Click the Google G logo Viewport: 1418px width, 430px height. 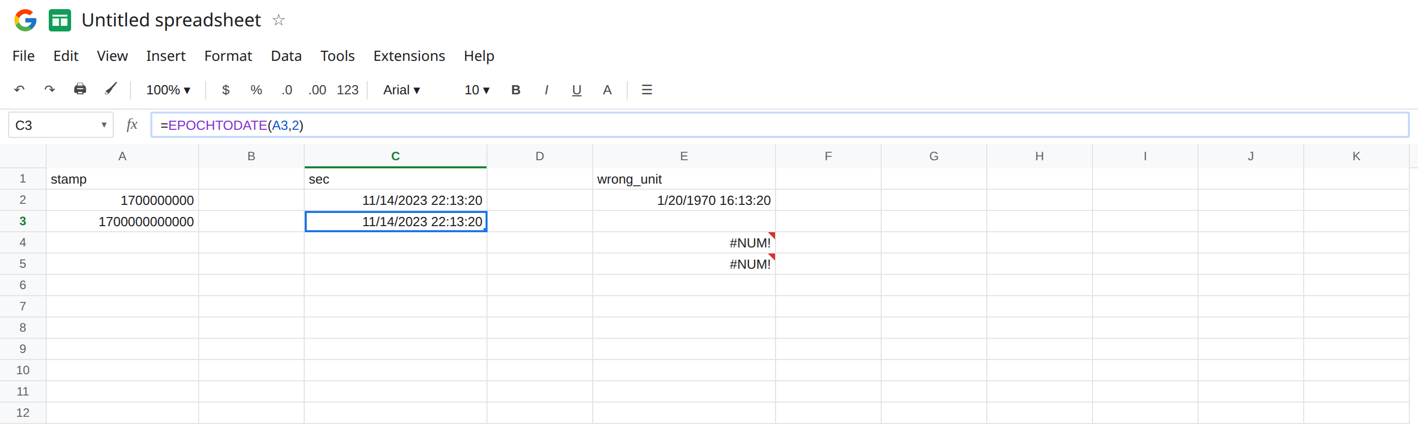[25, 20]
